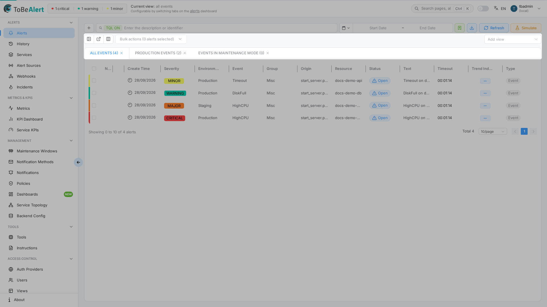Toggle the dark mode theme switch

(x=483, y=9)
